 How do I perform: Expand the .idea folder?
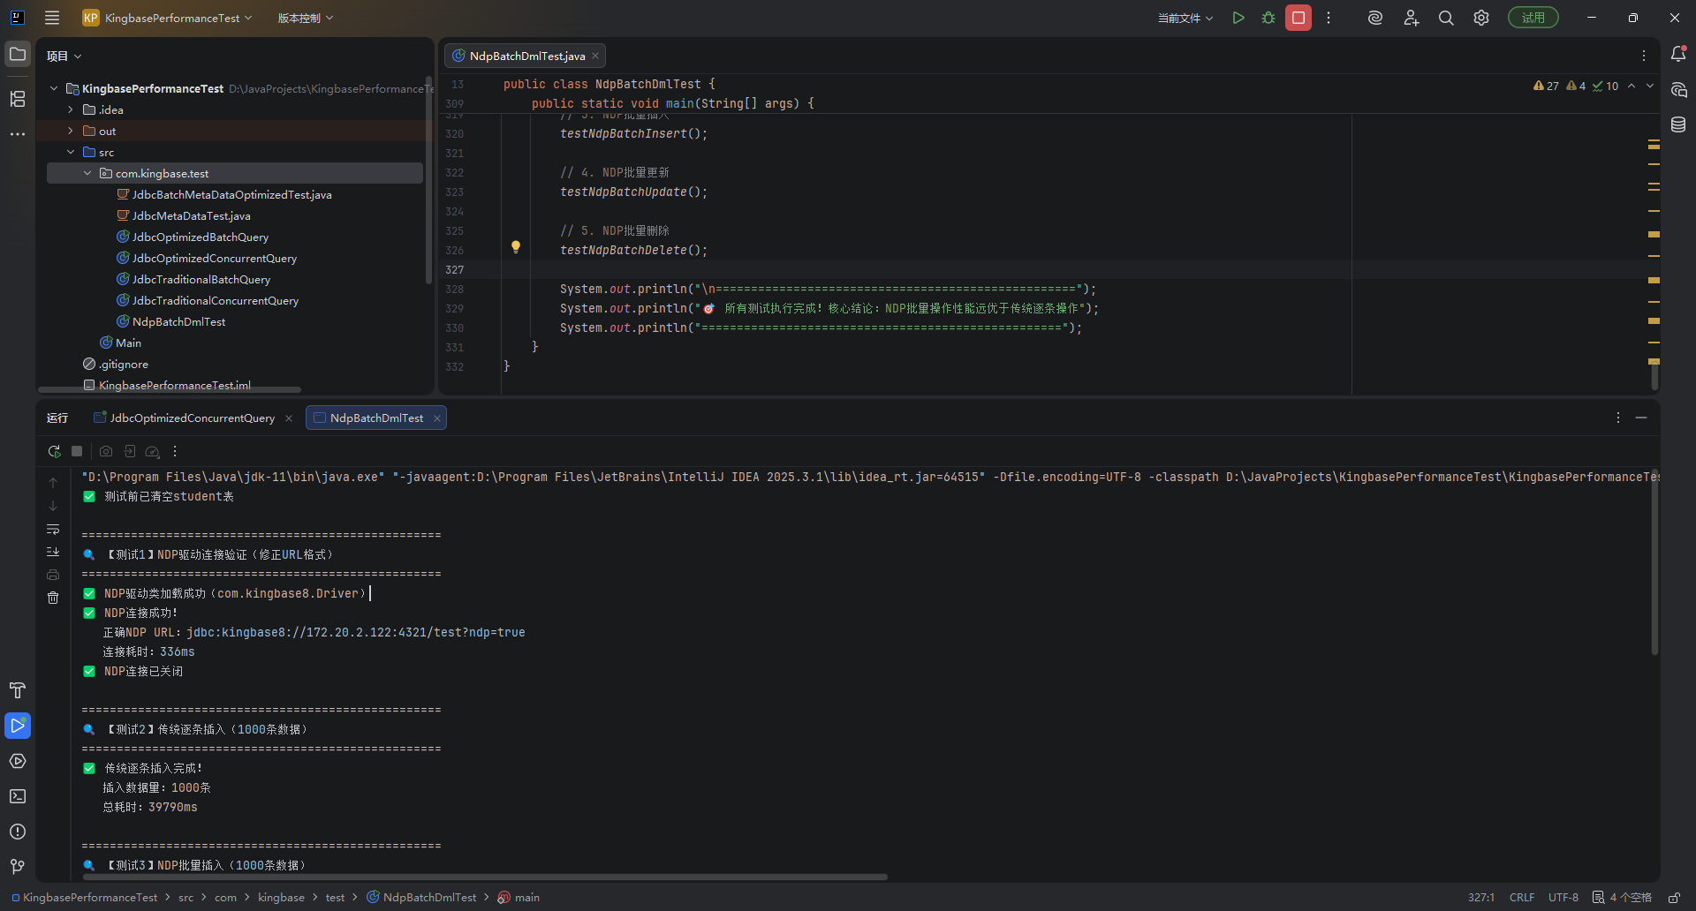[71, 109]
